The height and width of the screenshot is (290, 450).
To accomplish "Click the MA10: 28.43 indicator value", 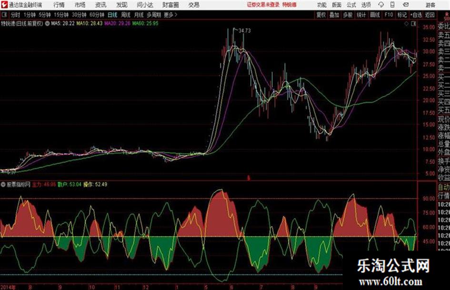I will [89, 23].
